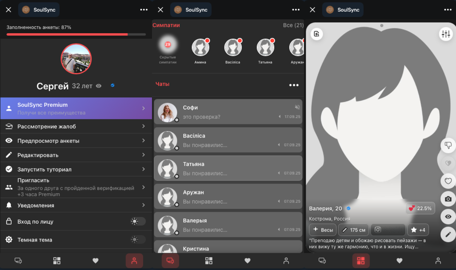Expand the Уведомления chevron
Image resolution: width=456 pixels, height=270 pixels.
click(x=144, y=205)
